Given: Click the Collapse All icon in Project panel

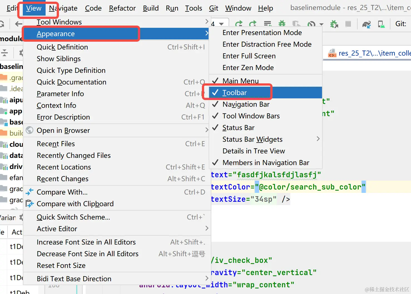Looking at the screenshot, I should (x=4, y=52).
